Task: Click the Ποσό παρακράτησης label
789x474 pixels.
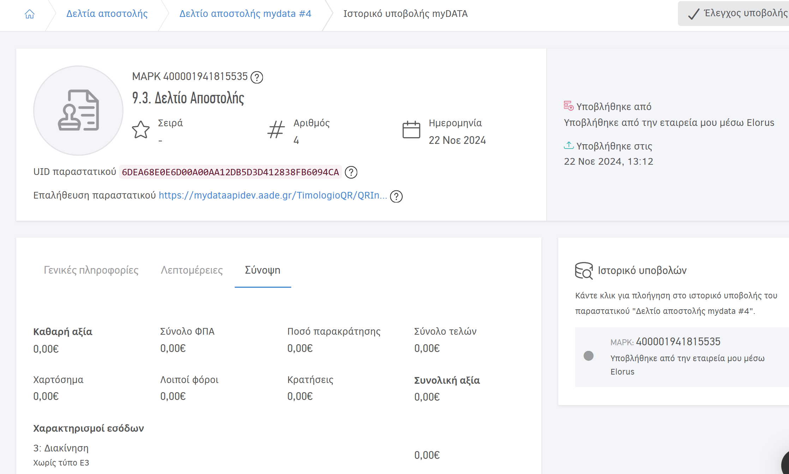Action: (334, 332)
